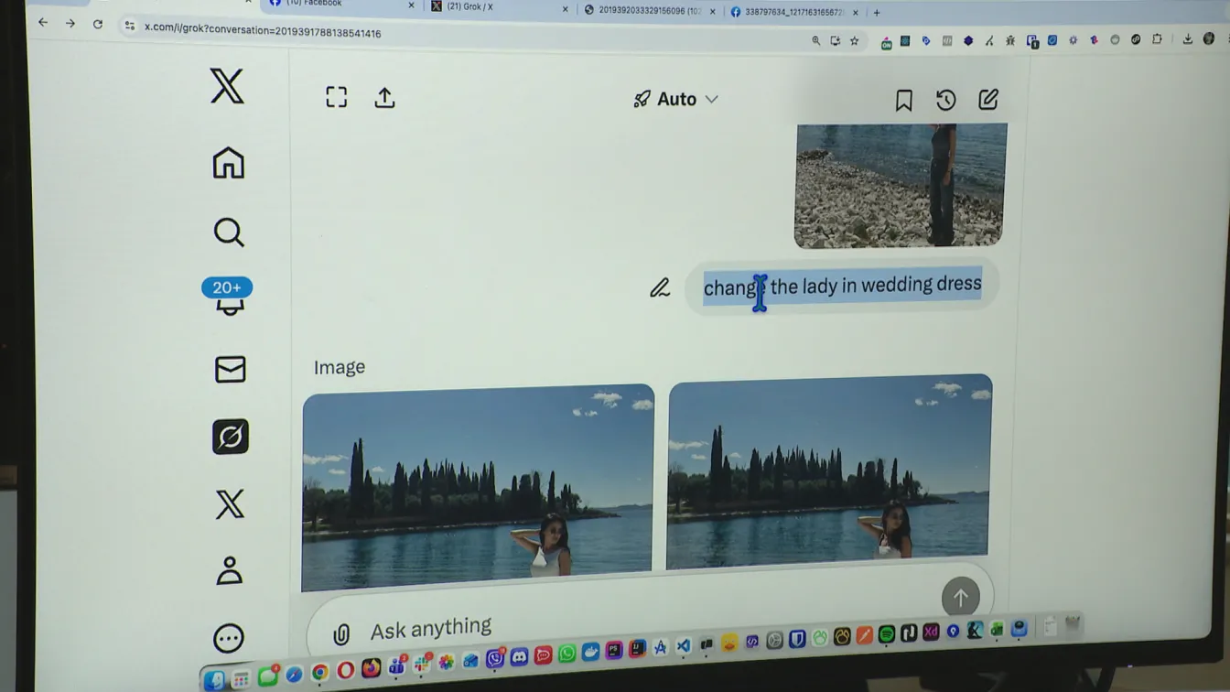Go to the Home feed
The height and width of the screenshot is (692, 1230).
(x=229, y=163)
